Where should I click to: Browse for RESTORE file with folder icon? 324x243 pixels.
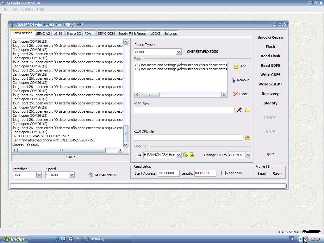tap(247, 138)
